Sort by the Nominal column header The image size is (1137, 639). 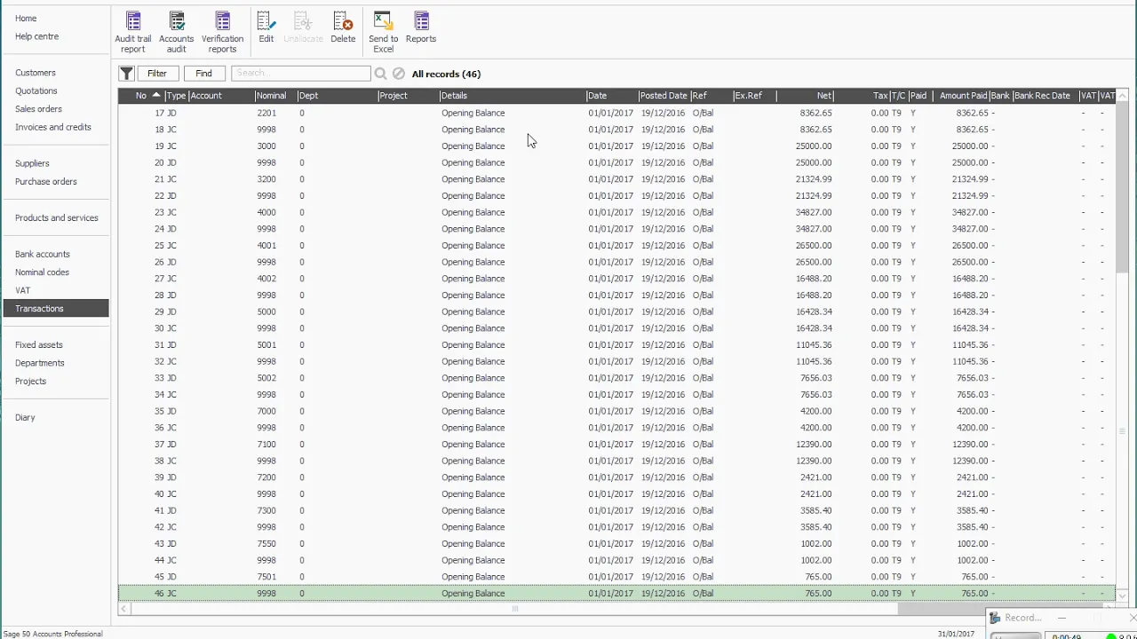click(x=271, y=96)
